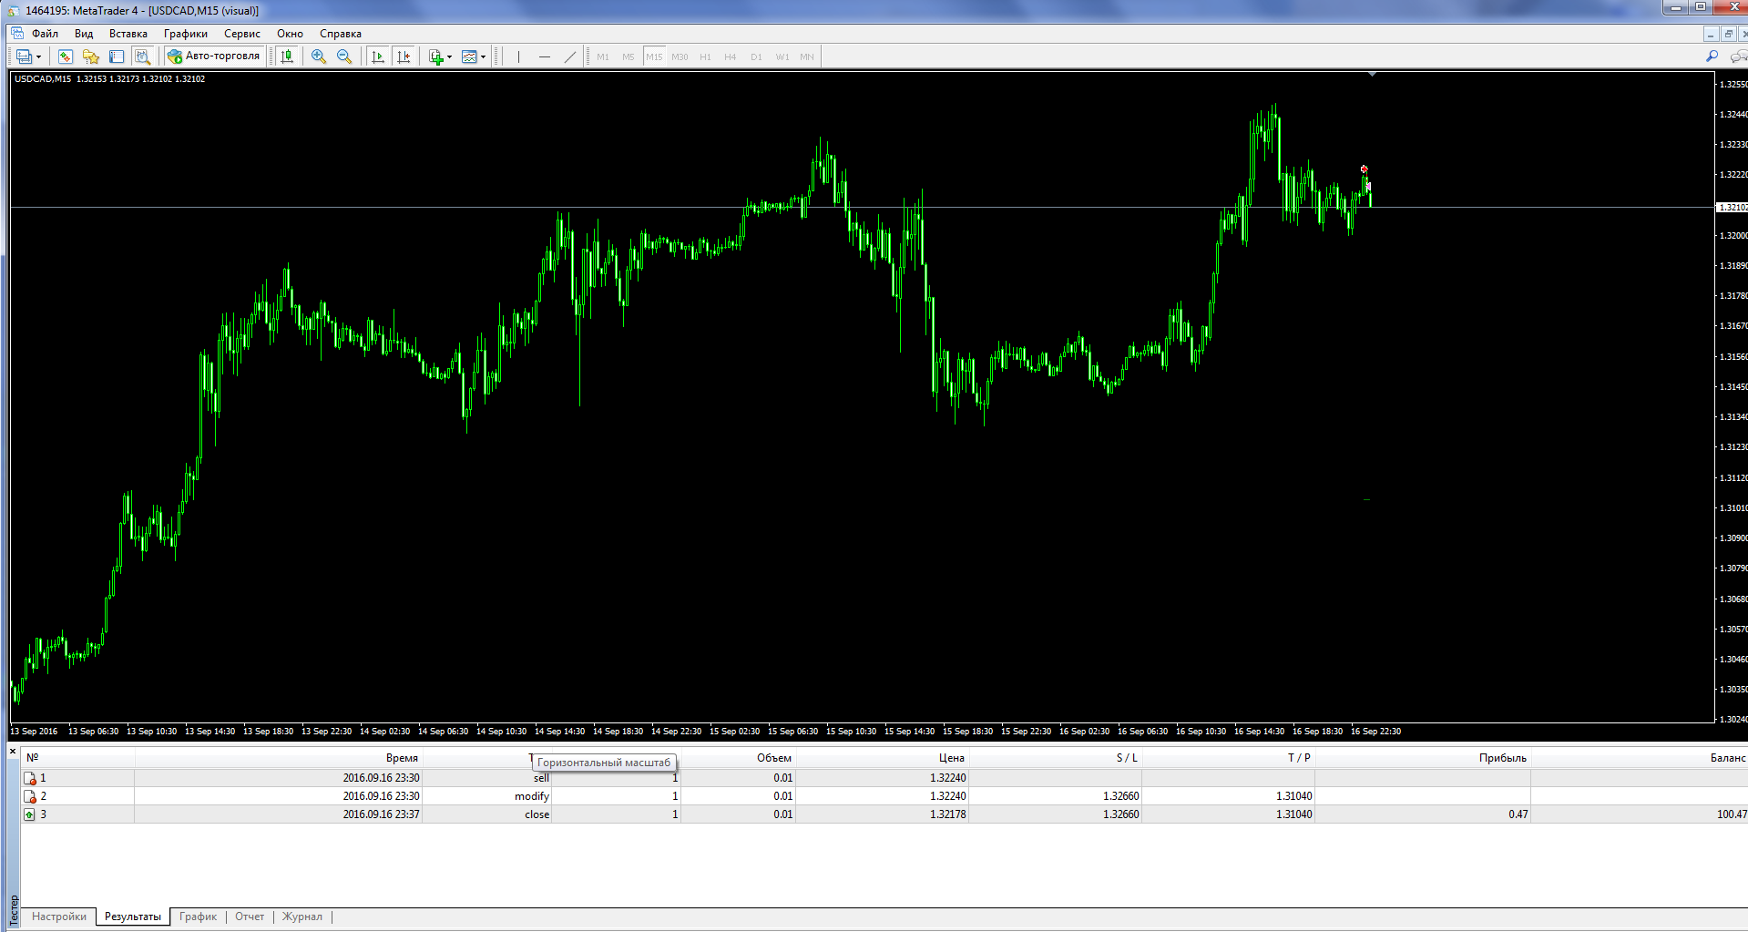Click the profit value 0.47
1748x932 pixels.
click(1518, 814)
